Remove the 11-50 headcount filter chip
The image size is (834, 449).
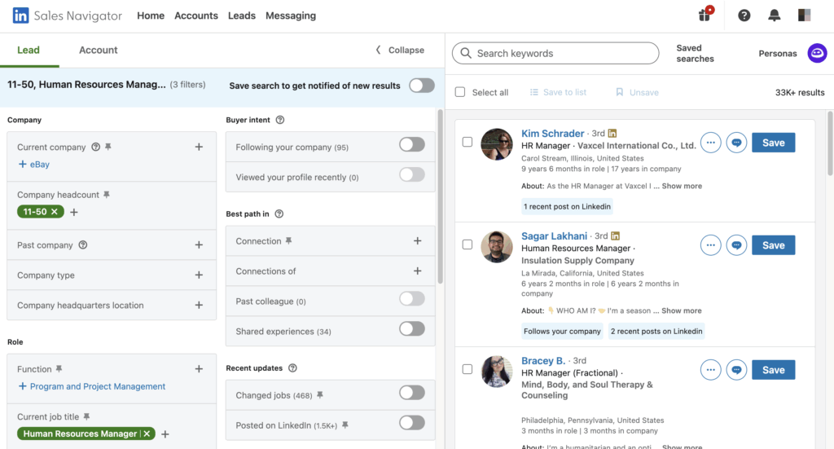[x=55, y=212]
